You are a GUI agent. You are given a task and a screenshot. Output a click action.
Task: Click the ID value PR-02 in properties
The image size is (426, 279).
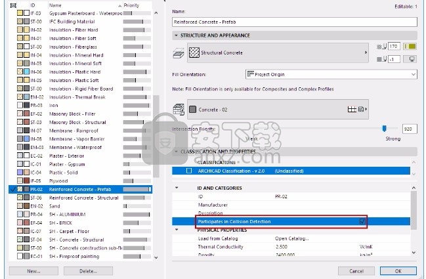point(281,196)
